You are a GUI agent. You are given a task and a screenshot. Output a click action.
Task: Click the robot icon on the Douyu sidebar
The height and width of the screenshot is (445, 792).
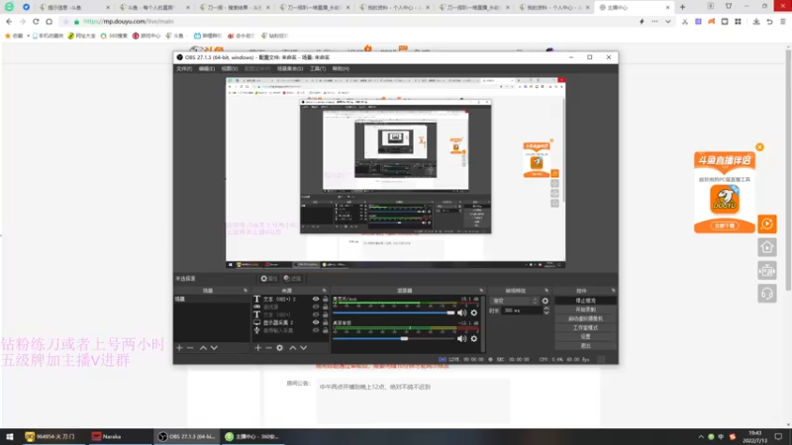(x=766, y=270)
